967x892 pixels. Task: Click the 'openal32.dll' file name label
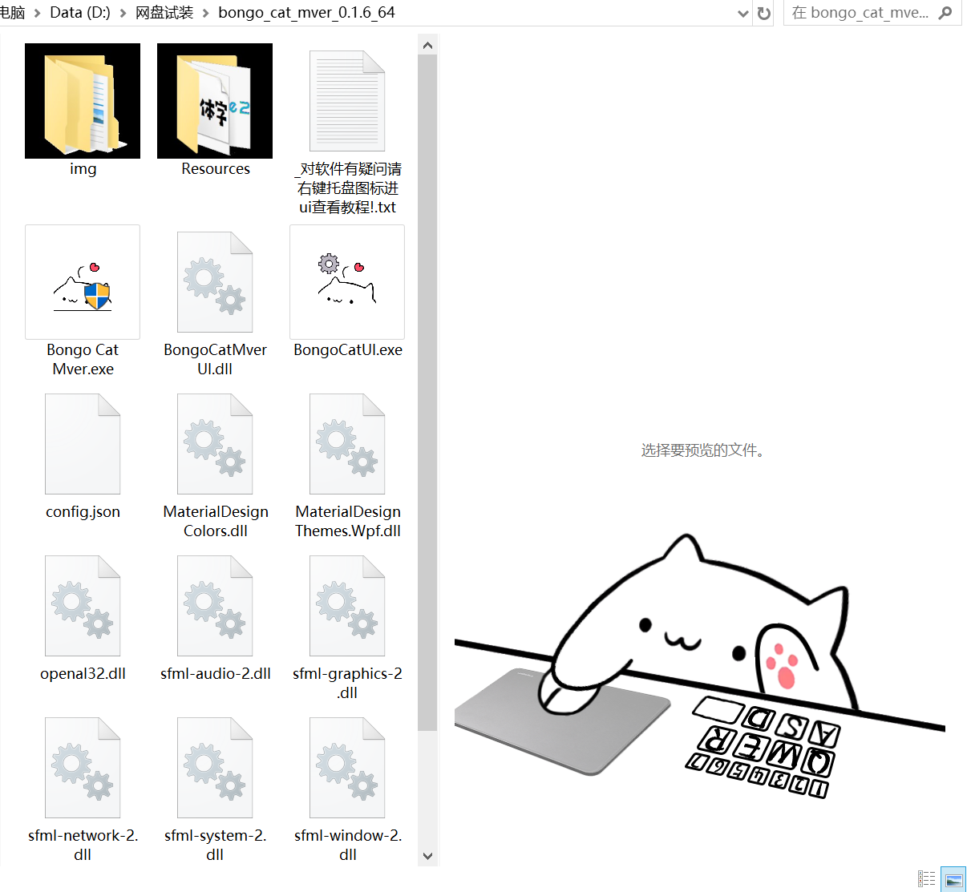pos(83,674)
